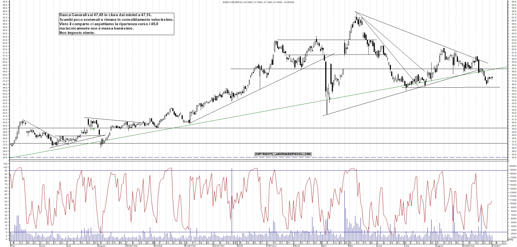Image resolution: width=517 pixels, height=247 pixels.
Task: Click the COPYRIGHT laborsadeipiccoli.com label
Action: (x=283, y=154)
